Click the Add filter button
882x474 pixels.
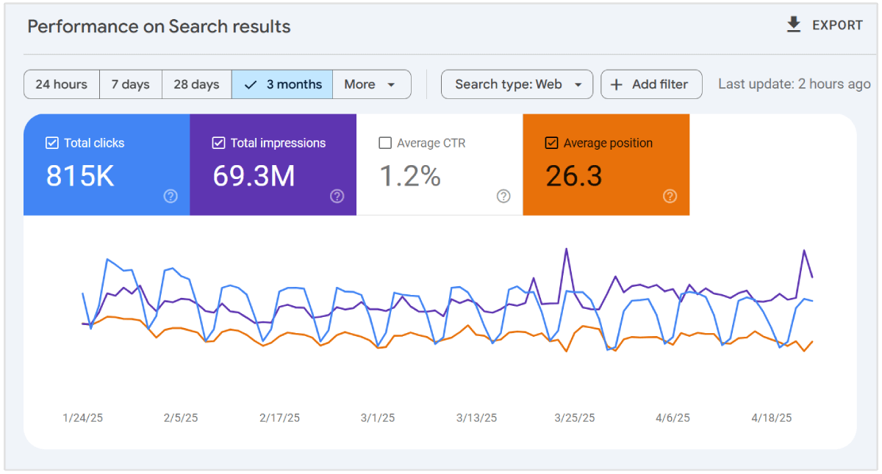point(651,84)
